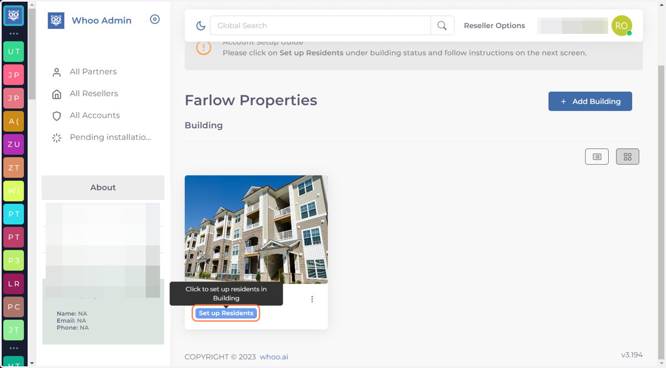This screenshot has height=368, width=666.
Task: Select the L R workspace tile
Action: [x=14, y=284]
